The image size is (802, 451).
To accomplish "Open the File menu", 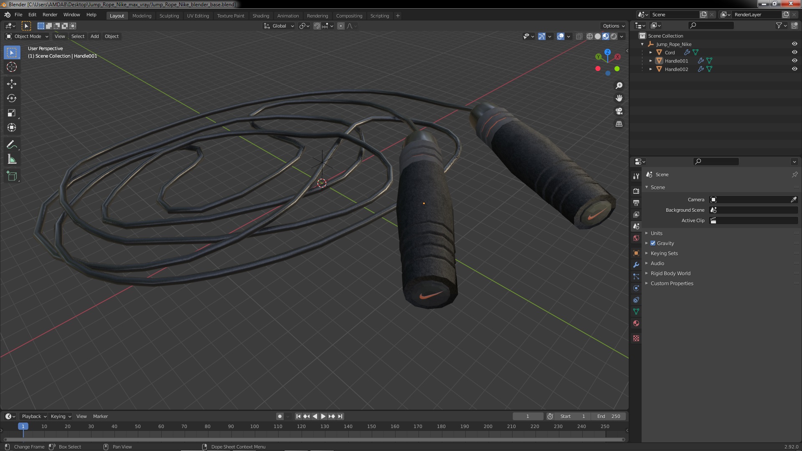I will [x=18, y=15].
